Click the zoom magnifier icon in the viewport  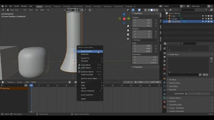[x=128, y=26]
